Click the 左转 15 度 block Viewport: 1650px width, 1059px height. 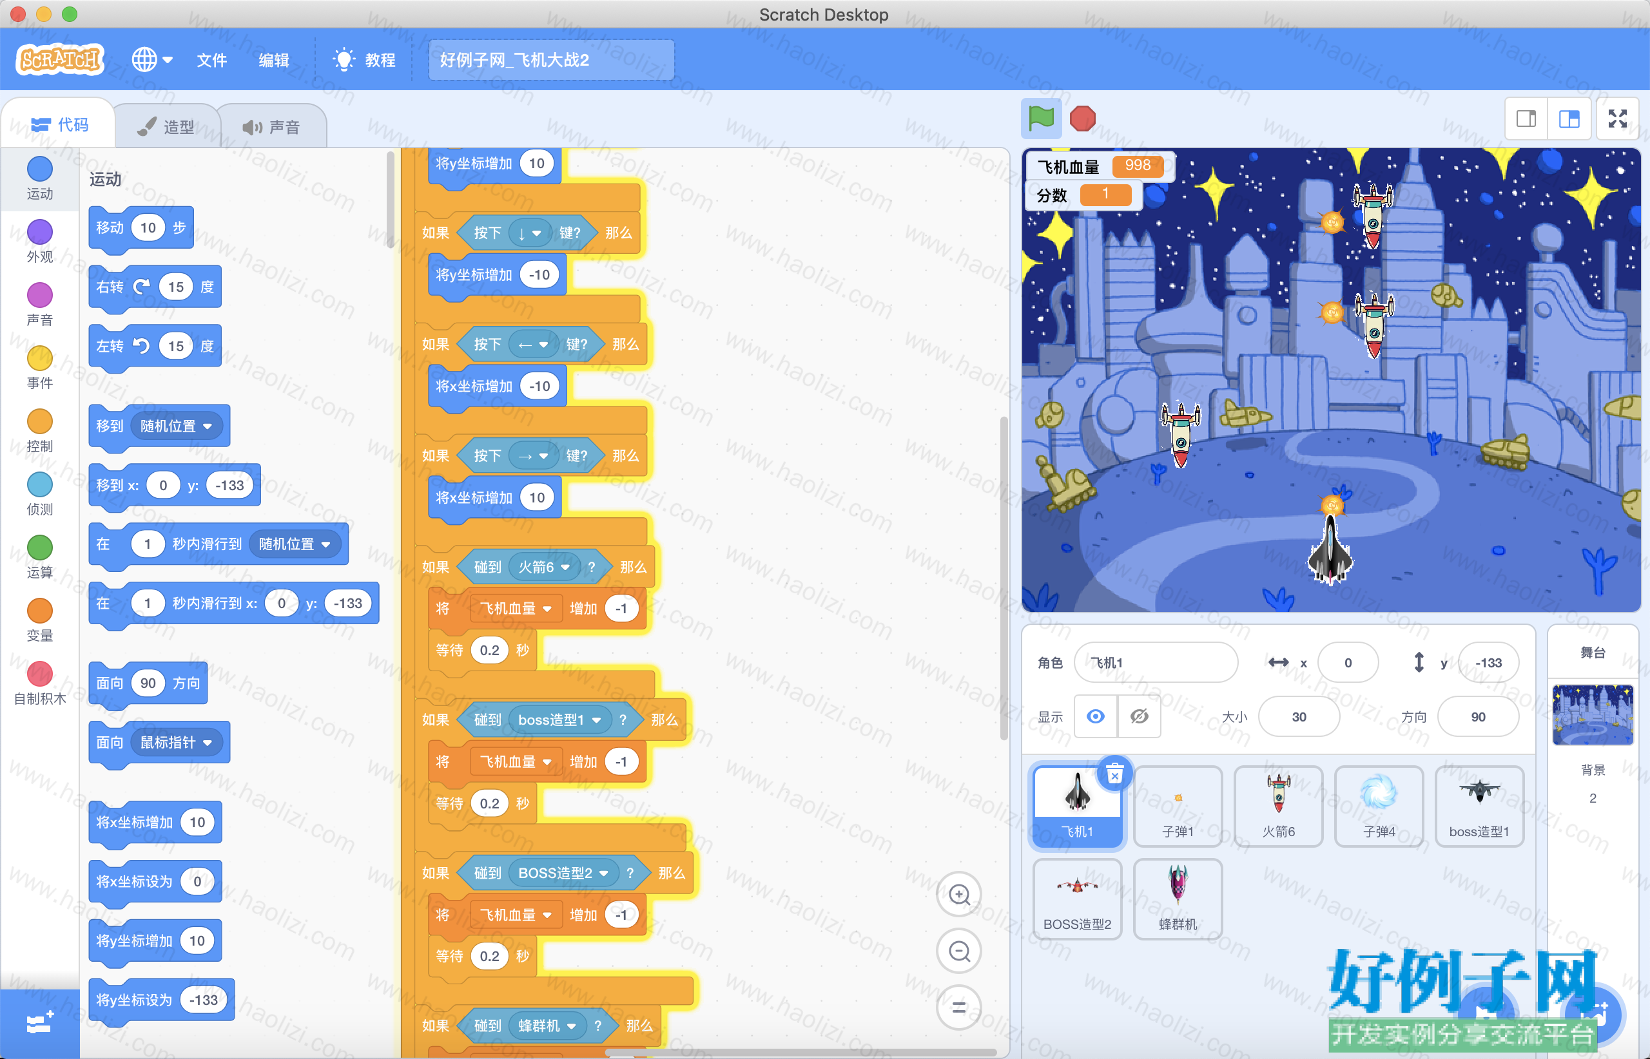click(x=155, y=346)
